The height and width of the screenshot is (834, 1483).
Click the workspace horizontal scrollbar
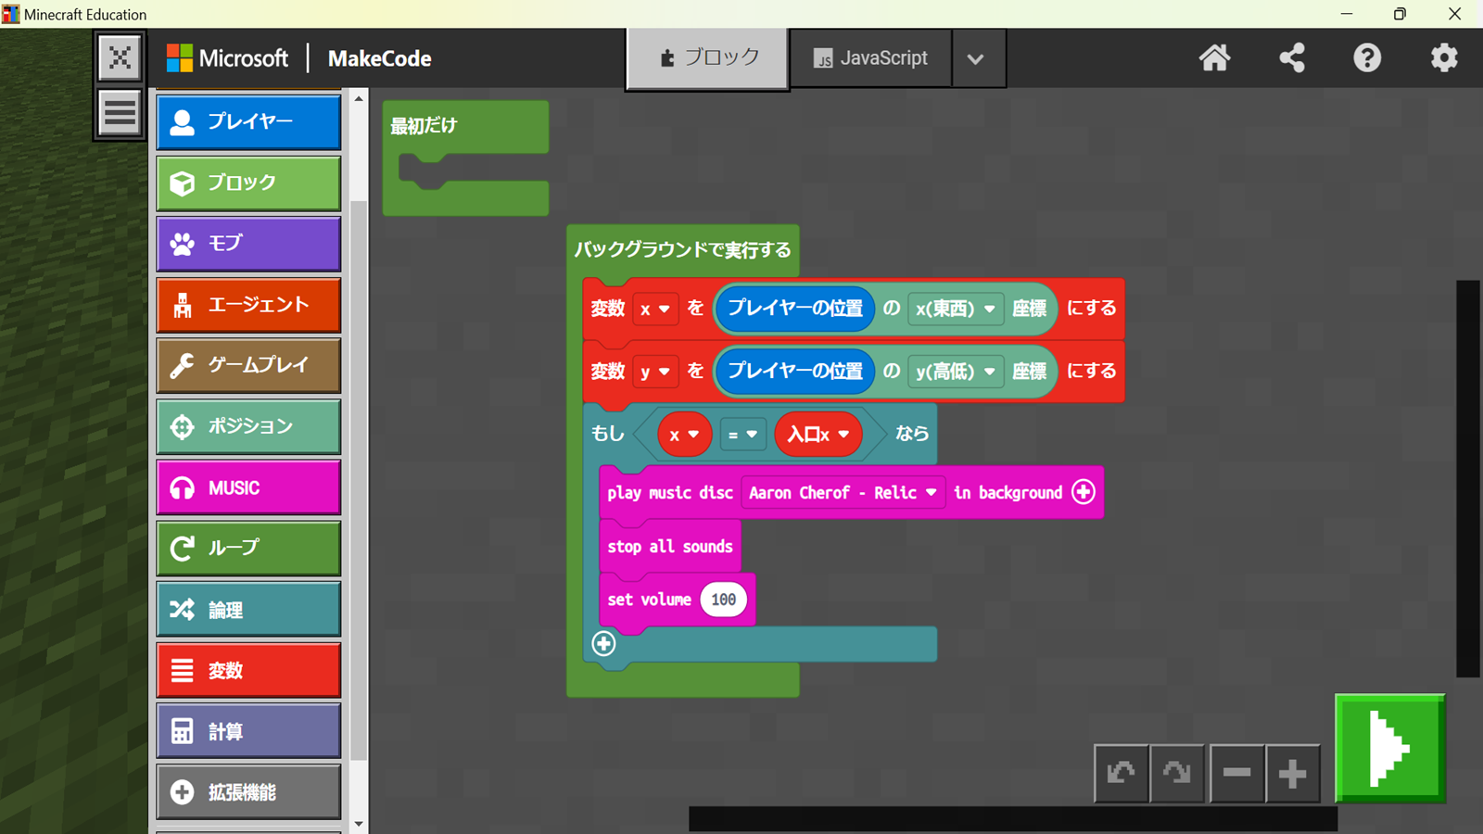tap(1013, 818)
